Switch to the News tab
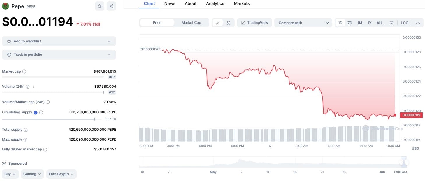Image resolution: width=425 pixels, height=181 pixels. click(x=170, y=3)
